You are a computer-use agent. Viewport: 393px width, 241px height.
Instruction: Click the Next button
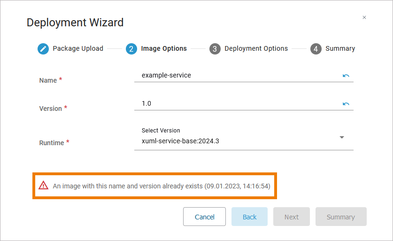click(291, 217)
